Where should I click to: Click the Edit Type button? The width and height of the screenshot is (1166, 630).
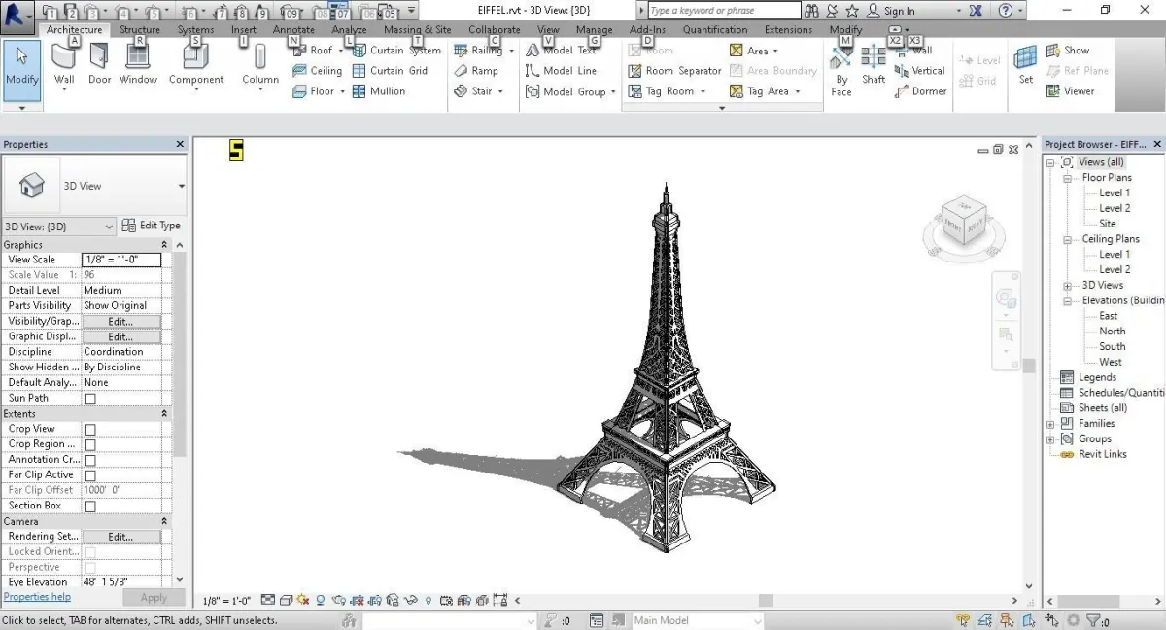(152, 226)
